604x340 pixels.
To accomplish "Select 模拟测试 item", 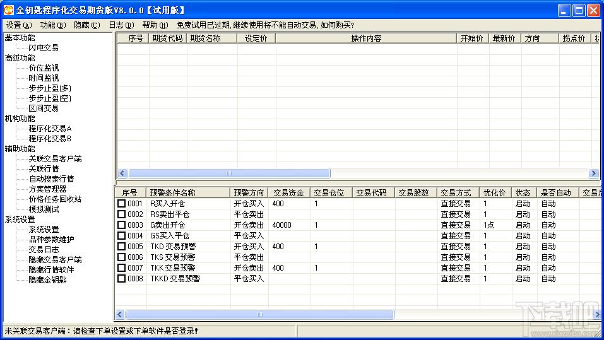I will point(44,209).
